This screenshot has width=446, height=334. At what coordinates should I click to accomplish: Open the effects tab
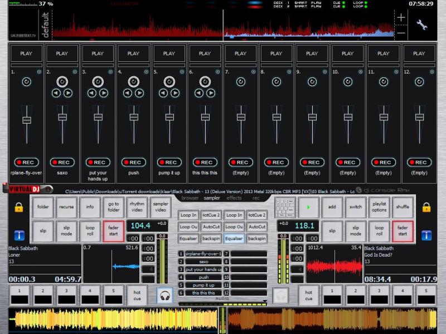click(234, 198)
